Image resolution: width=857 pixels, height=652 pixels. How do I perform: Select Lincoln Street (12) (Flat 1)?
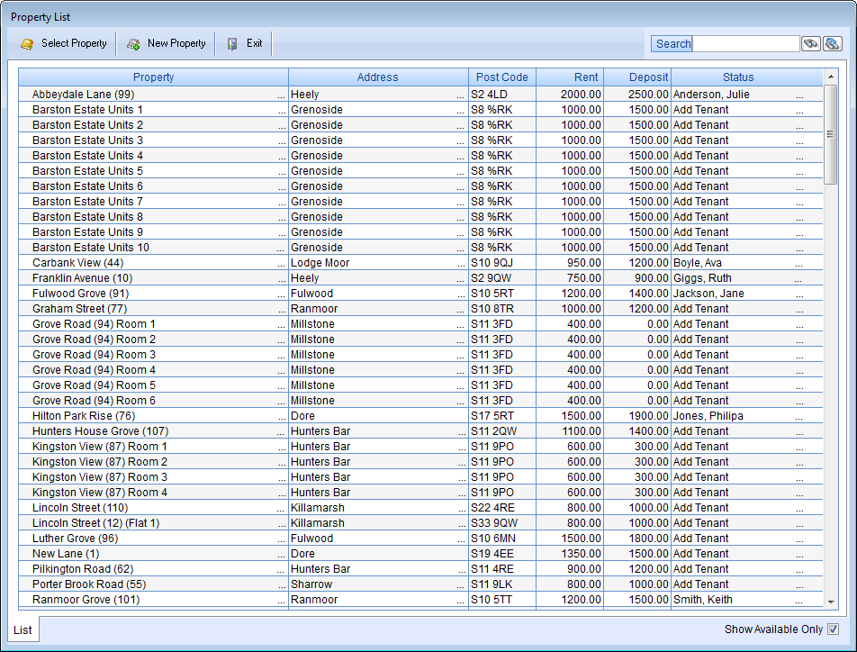pyautogui.click(x=95, y=523)
